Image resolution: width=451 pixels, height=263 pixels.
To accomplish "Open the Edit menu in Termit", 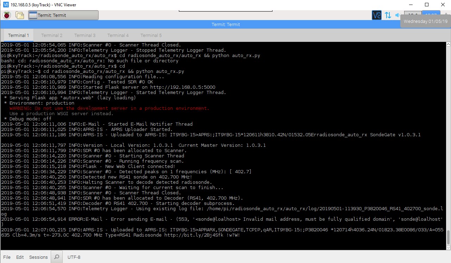I will coord(20,257).
